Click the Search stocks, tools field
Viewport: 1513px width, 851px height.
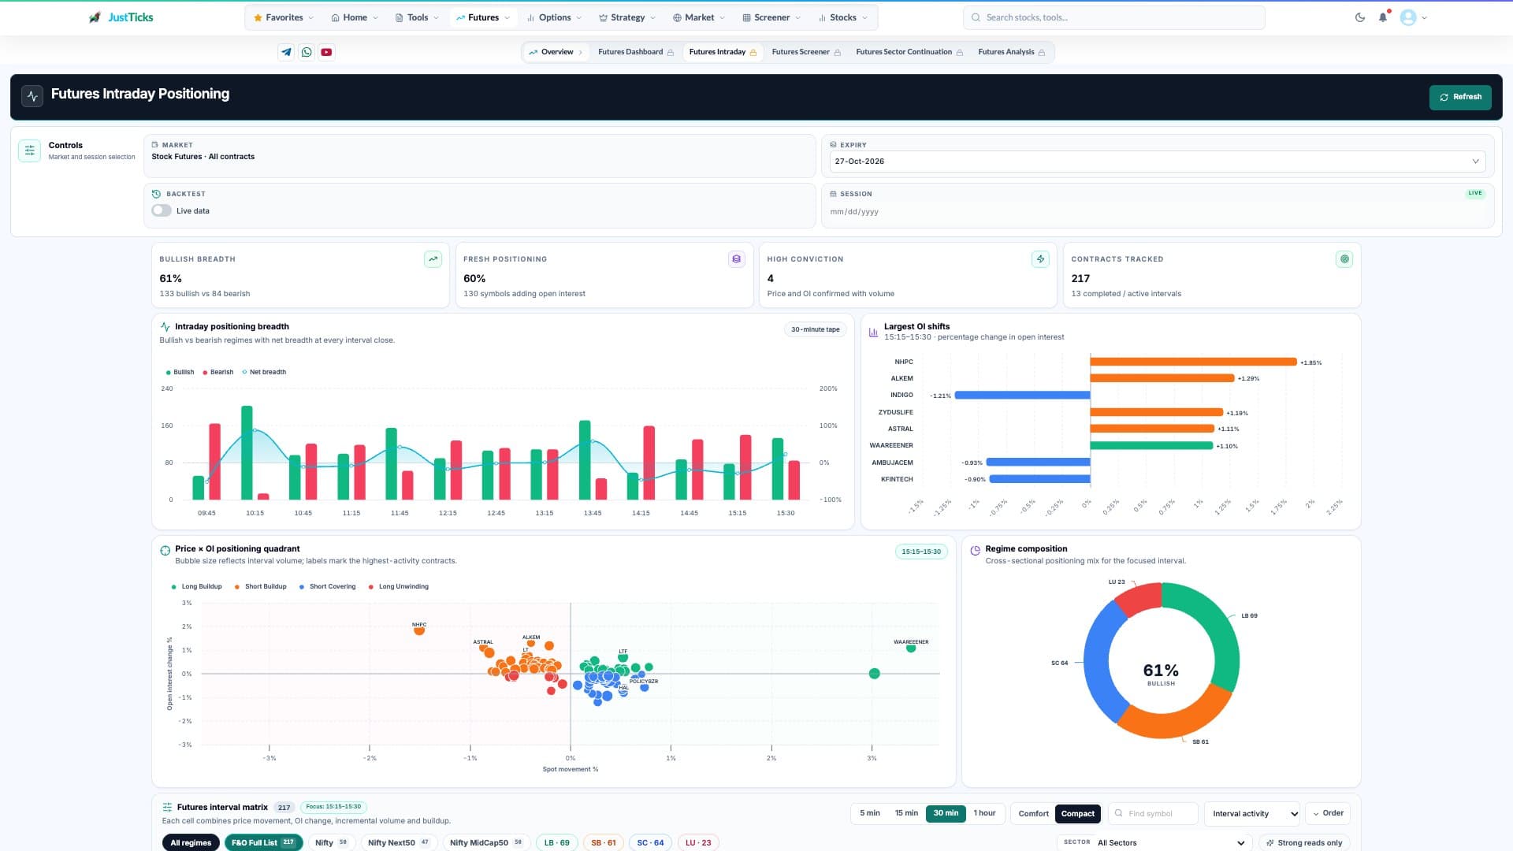(1114, 17)
